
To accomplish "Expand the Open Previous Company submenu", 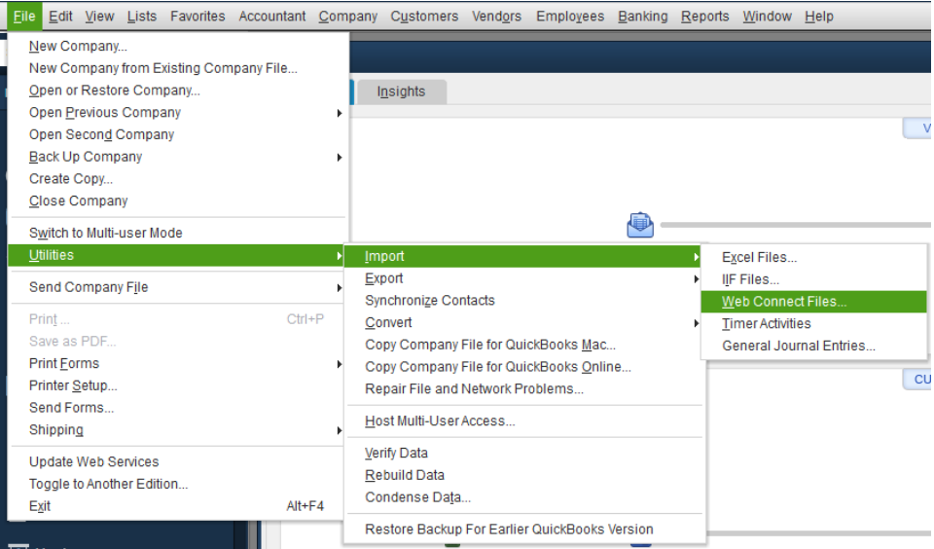I will point(177,112).
